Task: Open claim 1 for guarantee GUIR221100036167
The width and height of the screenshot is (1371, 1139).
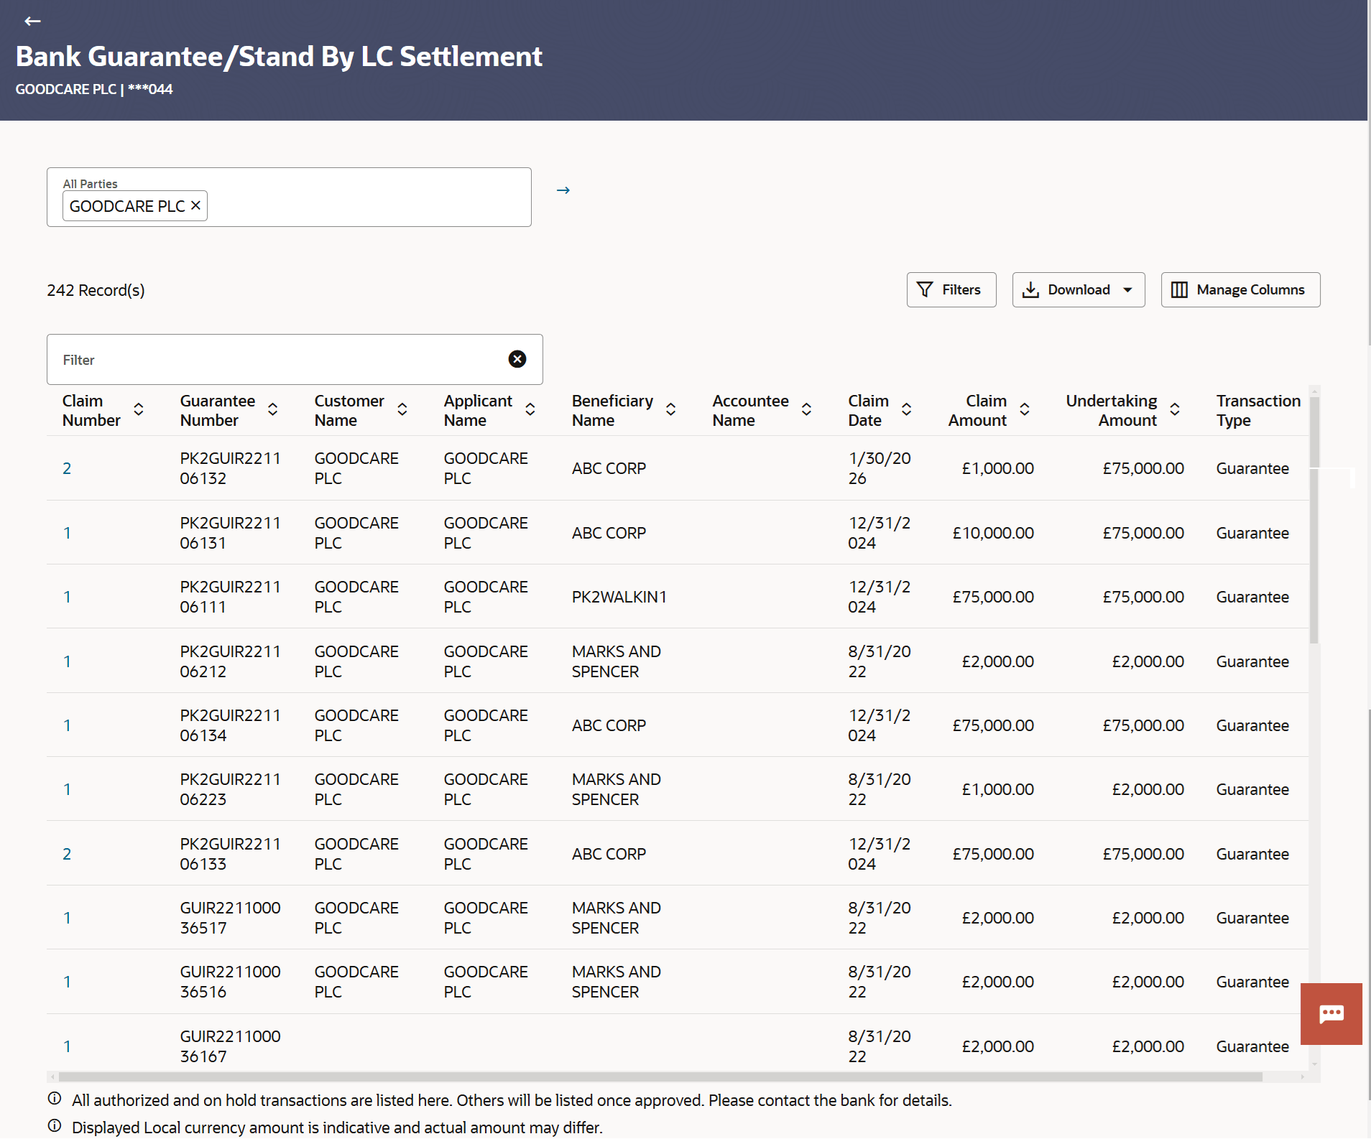Action: pos(67,1046)
